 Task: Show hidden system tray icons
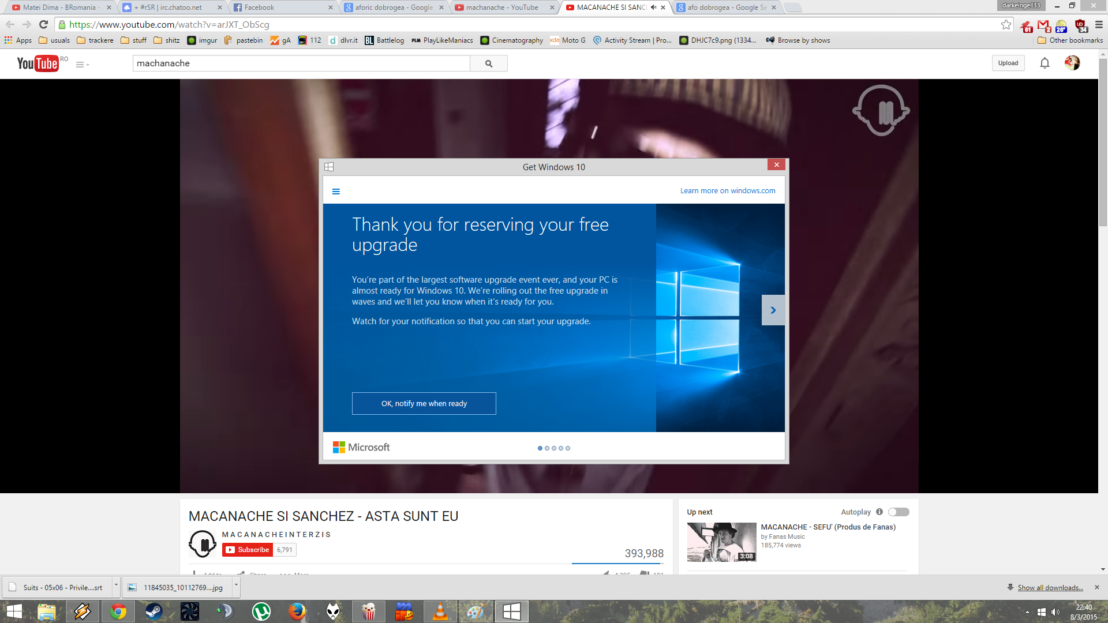click(1027, 612)
